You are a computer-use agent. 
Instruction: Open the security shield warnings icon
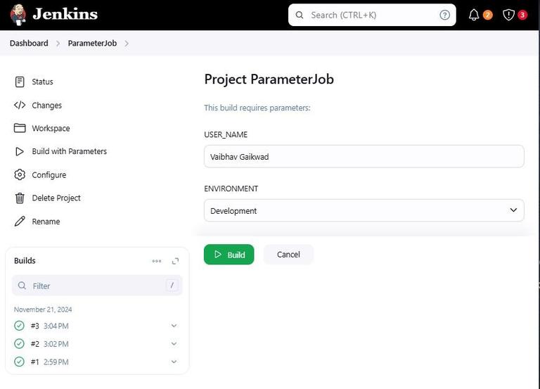coord(508,15)
